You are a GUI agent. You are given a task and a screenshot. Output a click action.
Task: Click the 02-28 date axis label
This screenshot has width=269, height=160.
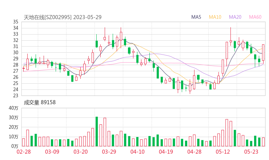(24, 152)
